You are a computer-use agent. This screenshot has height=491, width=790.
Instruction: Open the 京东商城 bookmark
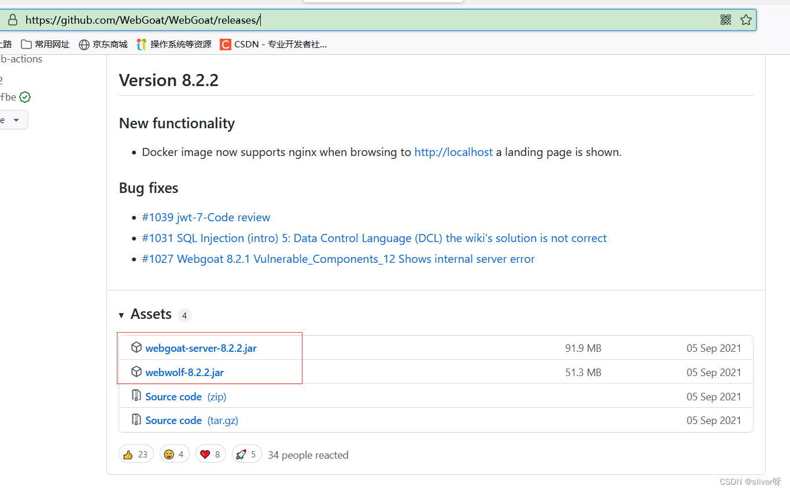(x=103, y=44)
